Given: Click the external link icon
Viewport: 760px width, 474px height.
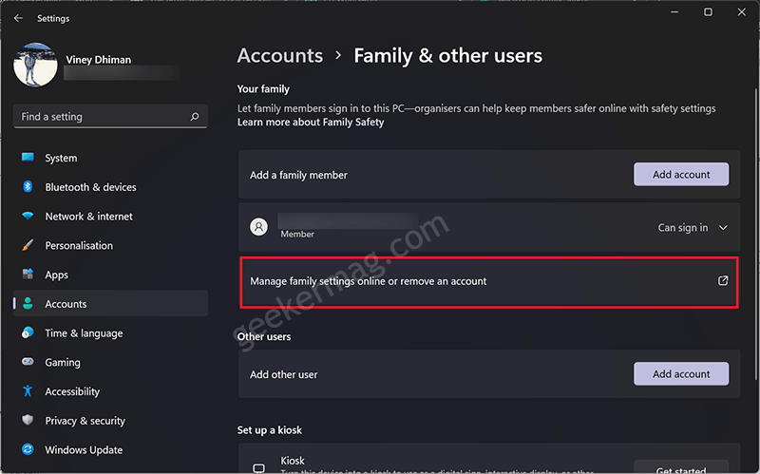Looking at the screenshot, I should [723, 280].
